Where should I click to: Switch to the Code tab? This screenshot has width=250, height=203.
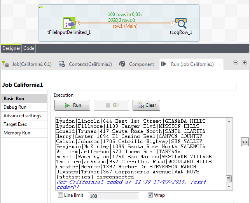pos(29,48)
